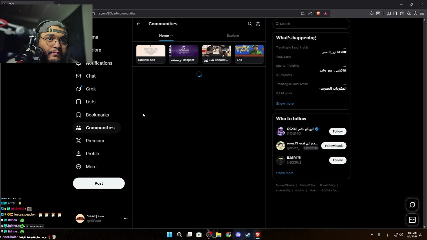
Task: Click the share page icon in address bar
Action: 310,13
